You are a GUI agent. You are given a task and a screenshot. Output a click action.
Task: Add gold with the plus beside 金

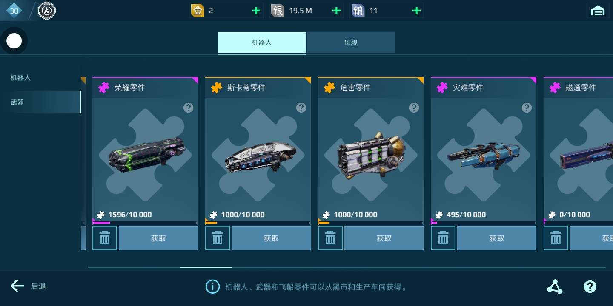256,11
